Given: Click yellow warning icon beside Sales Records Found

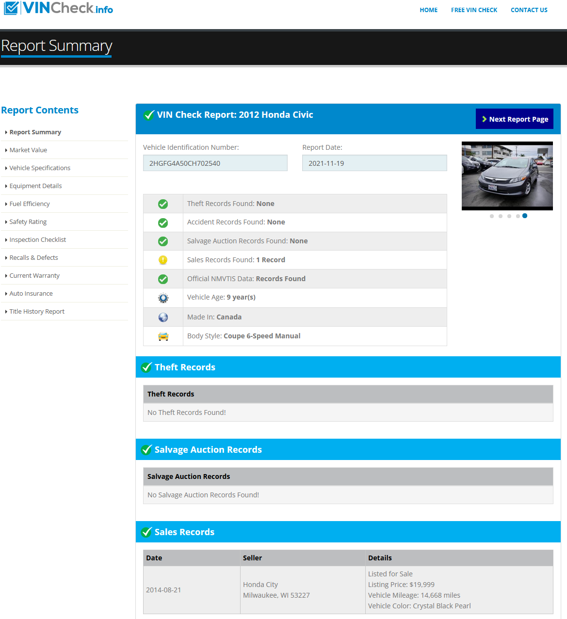Looking at the screenshot, I should tap(163, 260).
